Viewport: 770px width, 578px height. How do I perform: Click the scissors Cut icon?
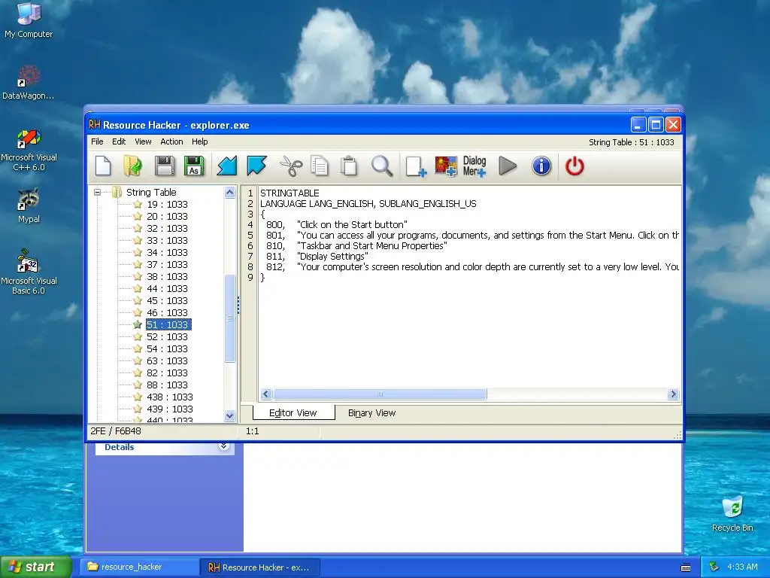pyautogui.click(x=291, y=166)
